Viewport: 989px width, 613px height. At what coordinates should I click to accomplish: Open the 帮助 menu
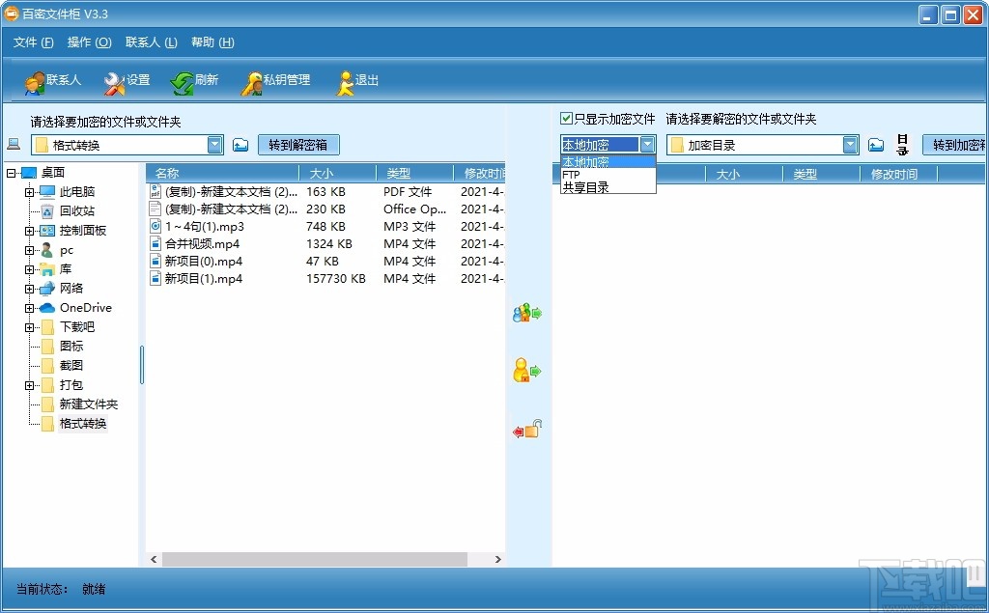(x=211, y=42)
